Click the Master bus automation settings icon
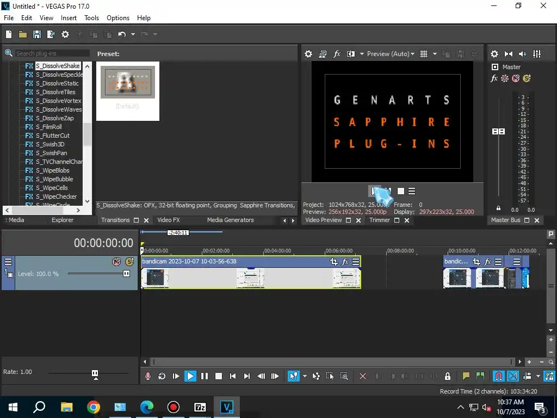The width and height of the screenshot is (557, 418). click(505, 78)
